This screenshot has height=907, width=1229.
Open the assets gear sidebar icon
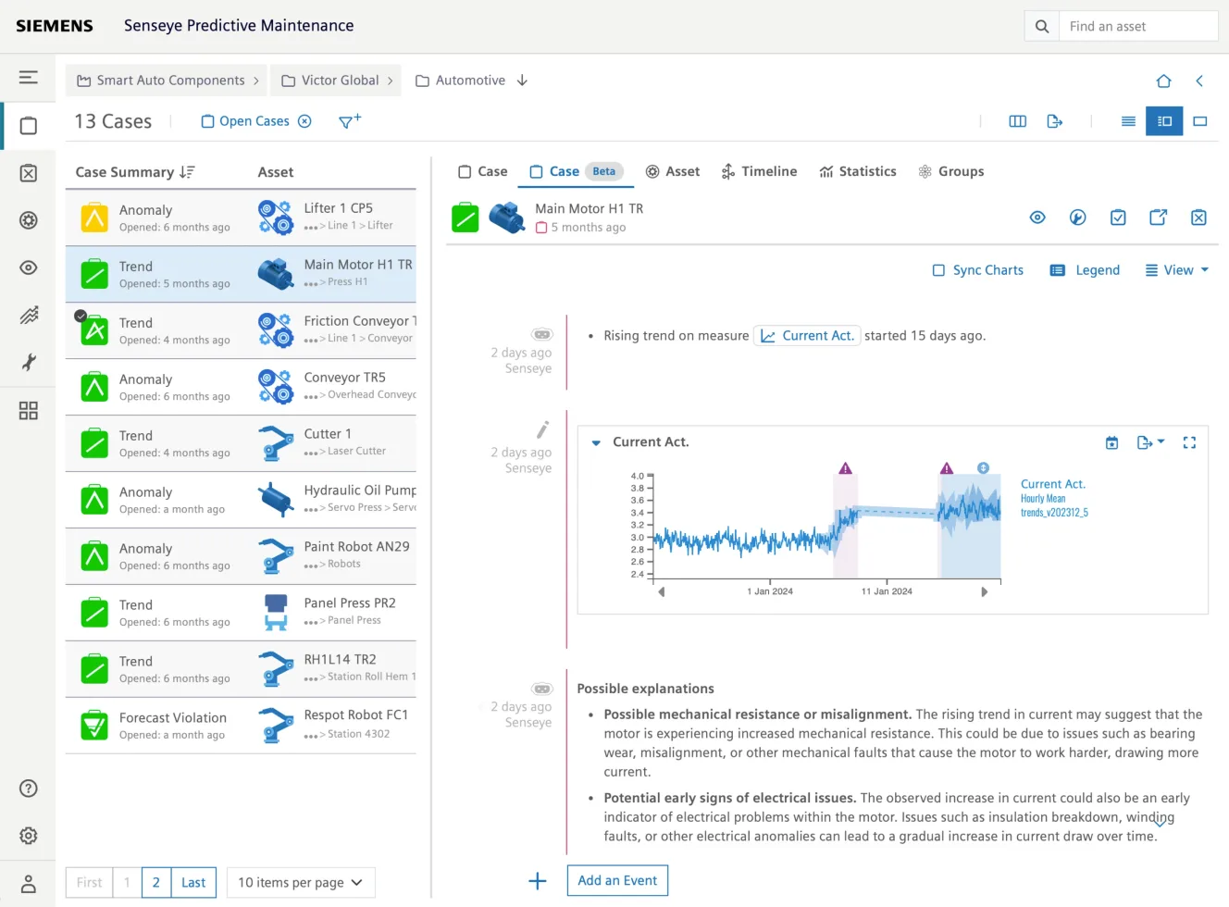click(x=29, y=220)
